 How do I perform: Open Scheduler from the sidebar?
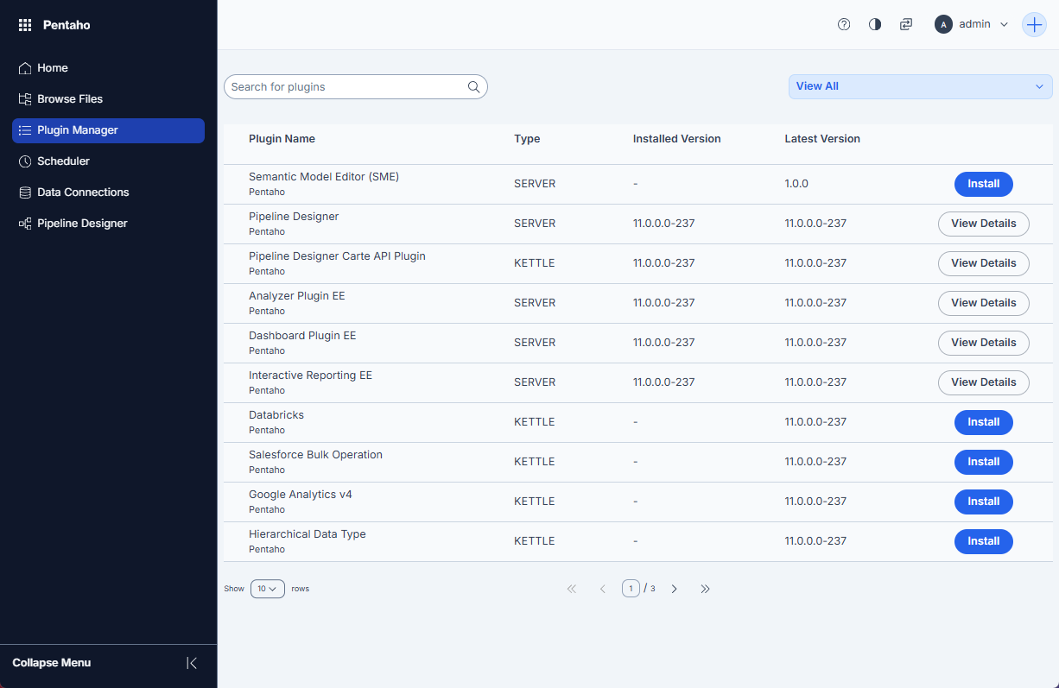coord(63,161)
